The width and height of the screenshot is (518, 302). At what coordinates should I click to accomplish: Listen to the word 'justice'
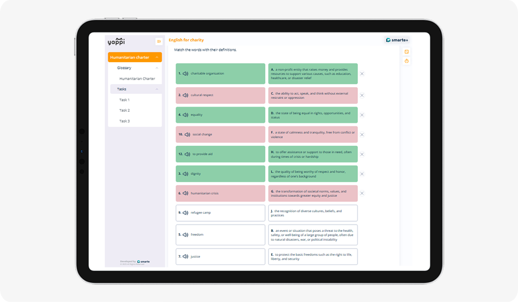[185, 257]
